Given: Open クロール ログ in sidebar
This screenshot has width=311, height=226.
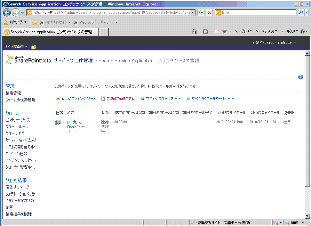Looking at the screenshot, I should point(15,133).
